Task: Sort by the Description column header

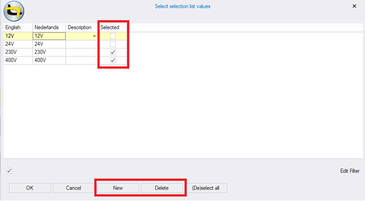Action: (82, 27)
